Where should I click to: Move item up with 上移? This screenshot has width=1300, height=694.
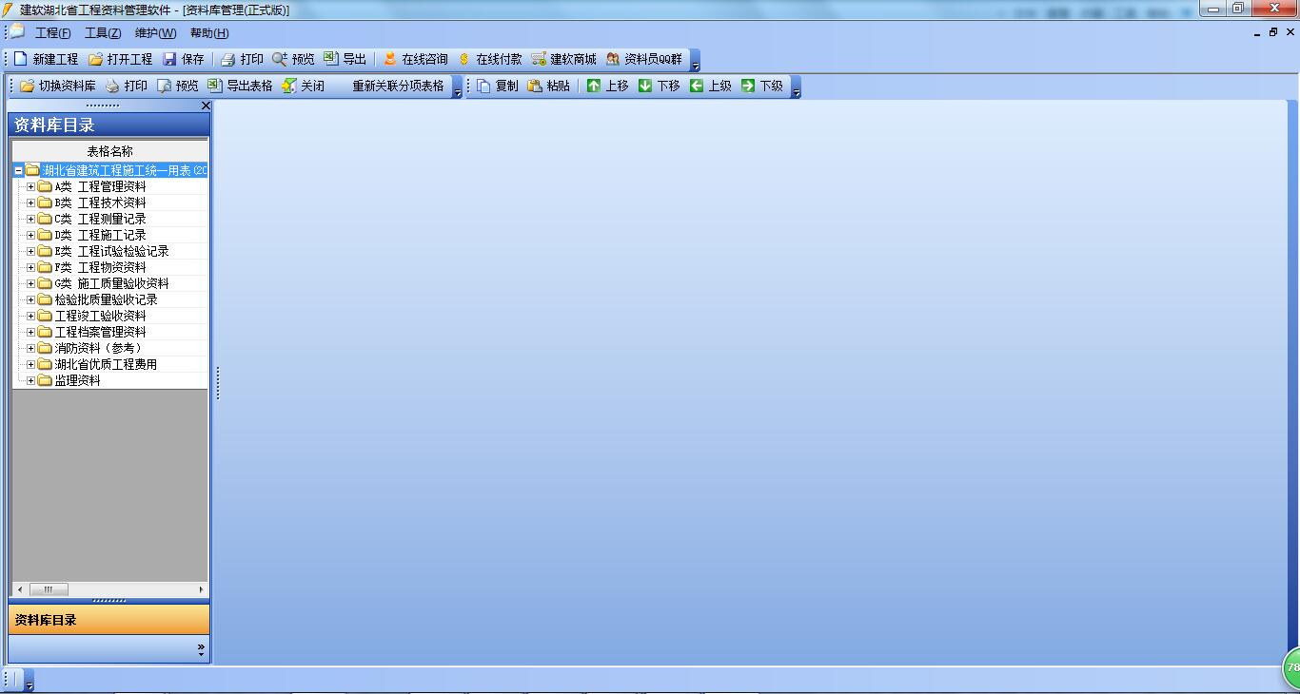pos(607,86)
